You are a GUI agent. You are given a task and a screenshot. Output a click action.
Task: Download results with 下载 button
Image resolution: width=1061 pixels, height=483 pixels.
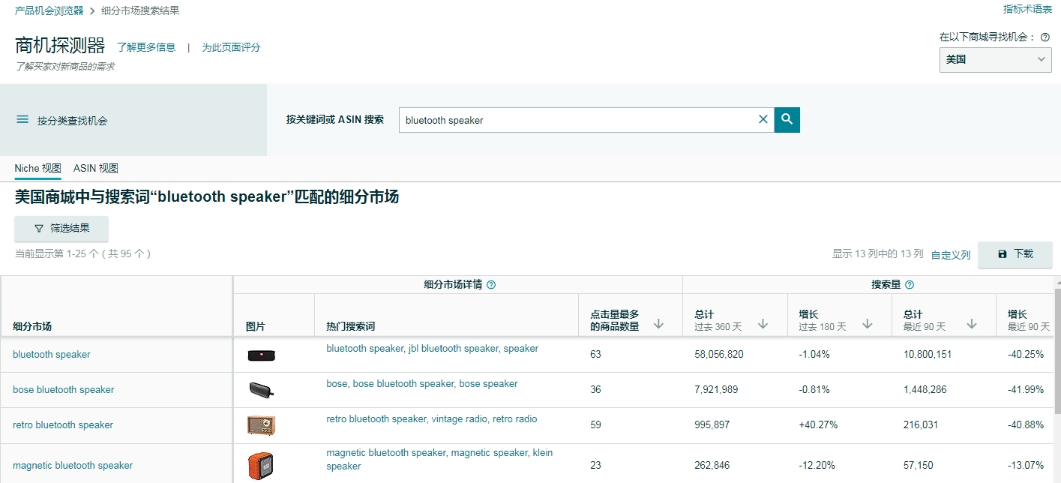1015,254
